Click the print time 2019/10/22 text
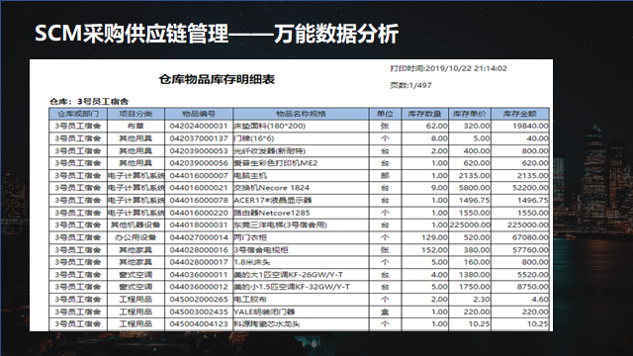633x356 pixels. pyautogui.click(x=448, y=68)
